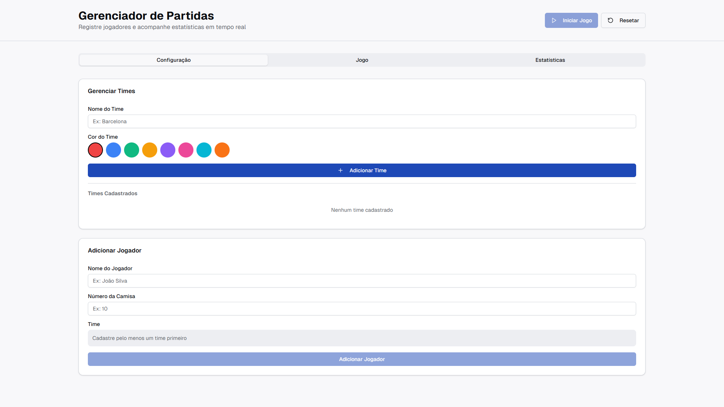Select the cyan team color circle

pyautogui.click(x=204, y=150)
